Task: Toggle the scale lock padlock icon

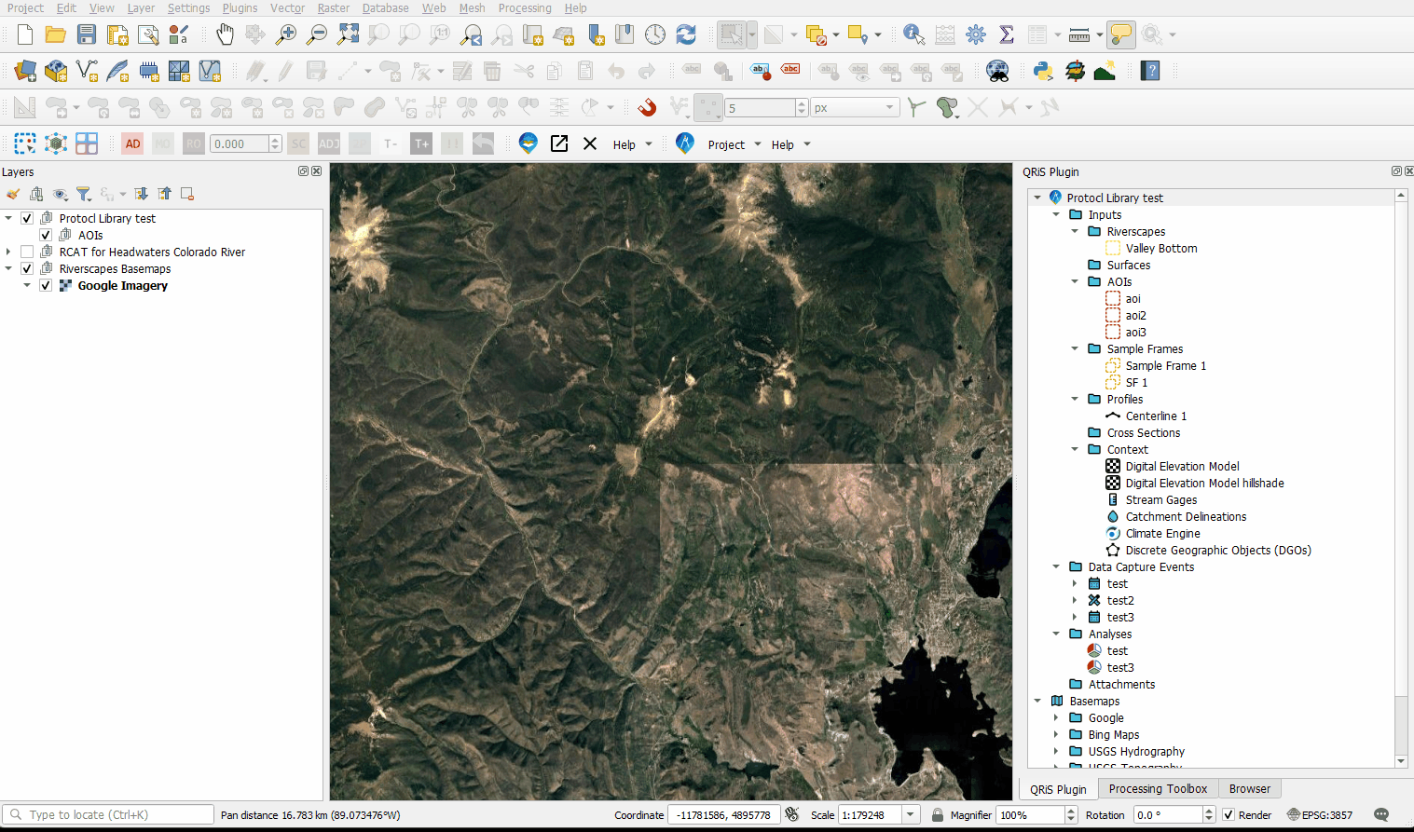Action: (x=938, y=814)
